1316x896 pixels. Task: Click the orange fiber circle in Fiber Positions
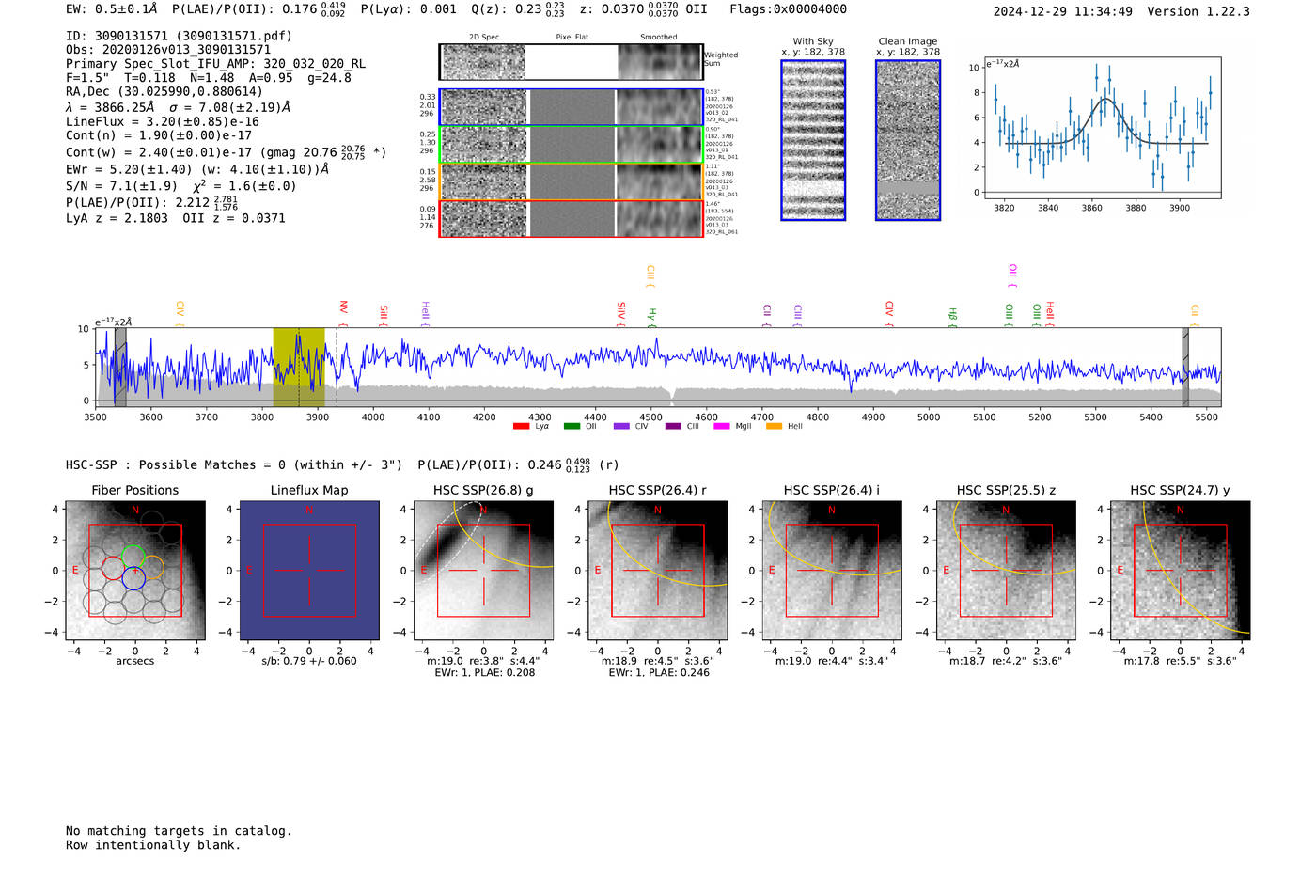tap(150, 568)
